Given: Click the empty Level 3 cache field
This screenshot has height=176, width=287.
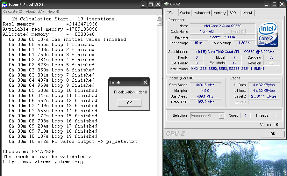Looking at the screenshot, I should coord(264,102).
